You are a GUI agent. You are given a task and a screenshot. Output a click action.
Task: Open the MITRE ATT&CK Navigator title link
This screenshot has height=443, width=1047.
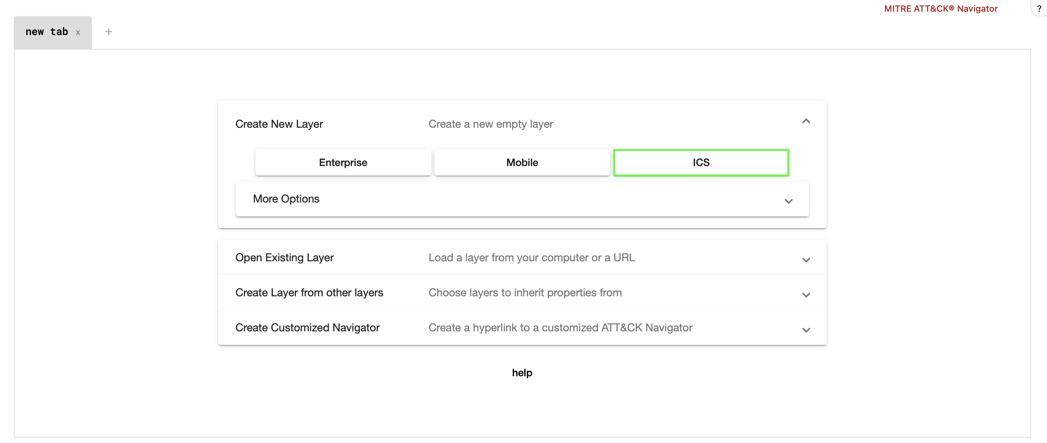940,8
